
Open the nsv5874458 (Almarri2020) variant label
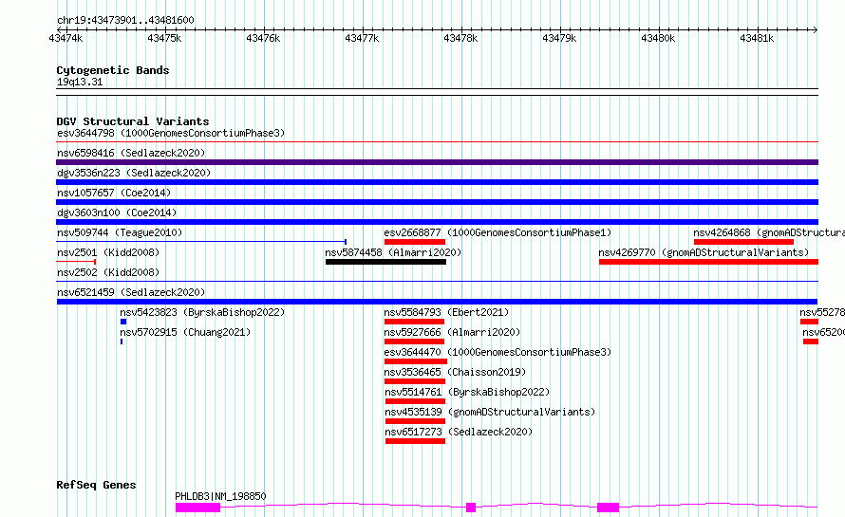coord(393,252)
